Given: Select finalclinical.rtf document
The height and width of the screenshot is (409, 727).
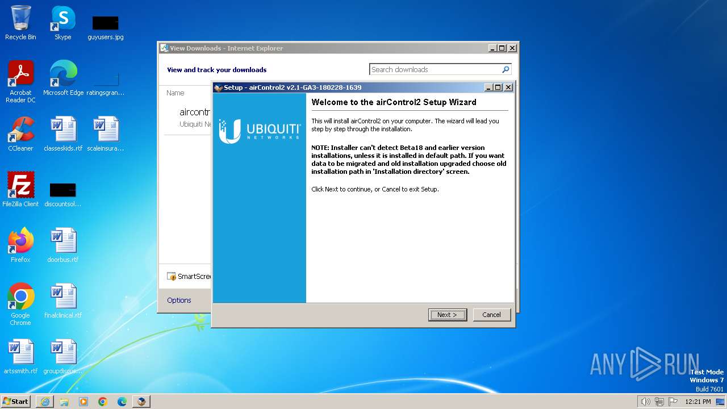Looking at the screenshot, I should [63, 301].
